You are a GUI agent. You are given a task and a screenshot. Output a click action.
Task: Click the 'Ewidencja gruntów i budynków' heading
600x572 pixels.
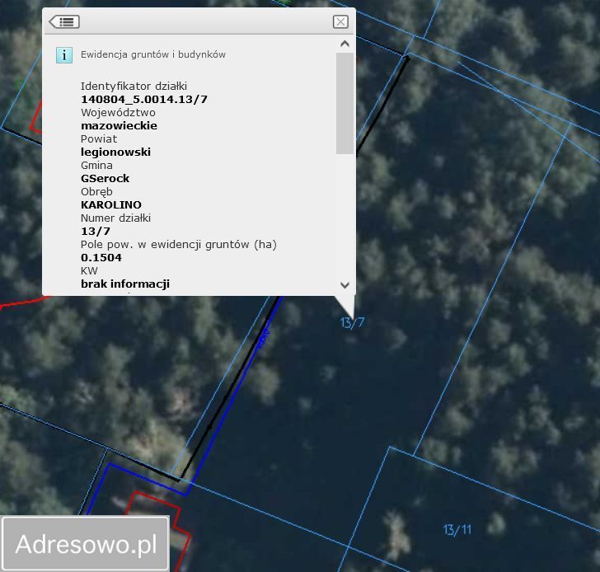click(x=153, y=54)
